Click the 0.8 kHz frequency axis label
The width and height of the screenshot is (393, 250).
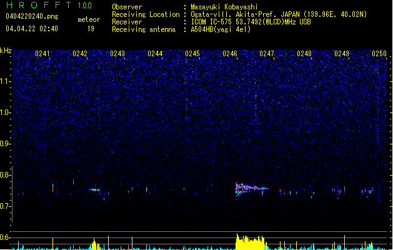click(x=5, y=175)
